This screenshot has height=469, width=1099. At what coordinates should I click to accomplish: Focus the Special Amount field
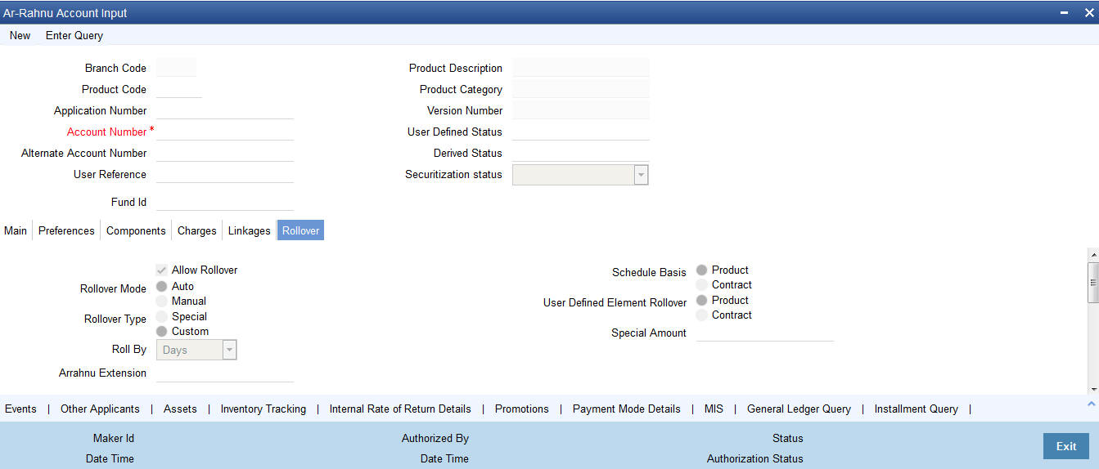coord(764,333)
